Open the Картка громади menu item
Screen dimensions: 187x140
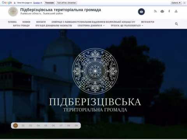[21, 26]
